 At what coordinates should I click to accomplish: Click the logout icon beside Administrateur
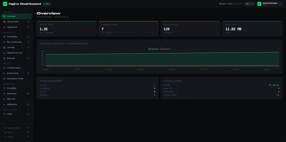coord(280,4)
